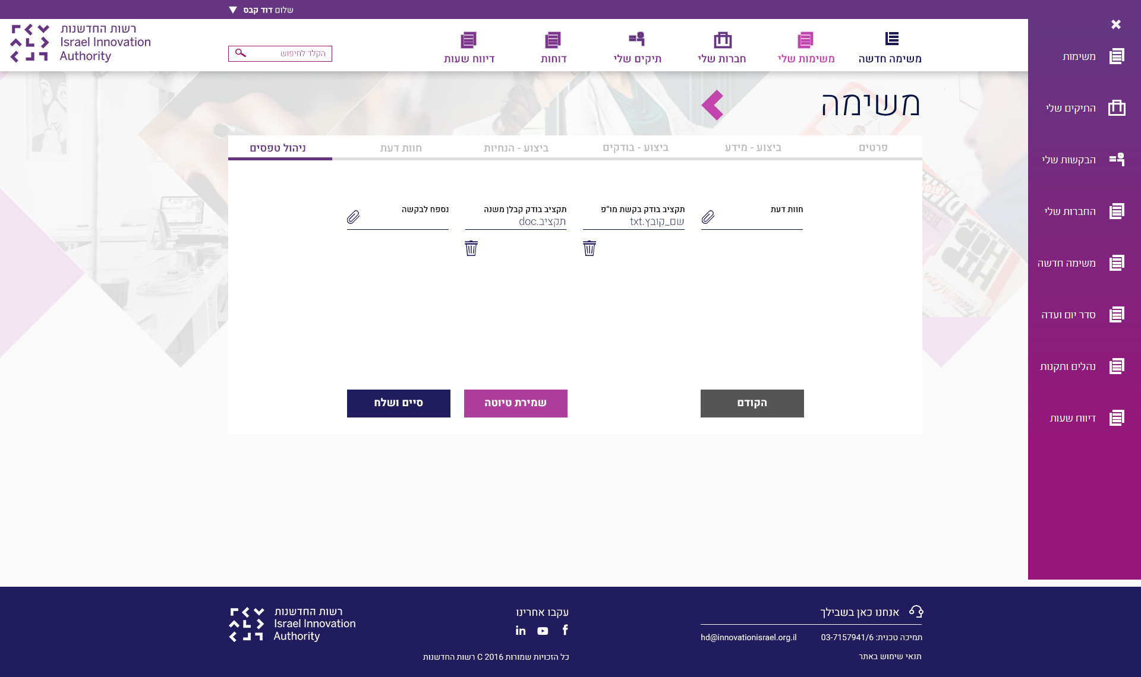Click trash icon under תקציב בודק בקשת מו"פ
This screenshot has width=1141, height=677.
coord(589,248)
